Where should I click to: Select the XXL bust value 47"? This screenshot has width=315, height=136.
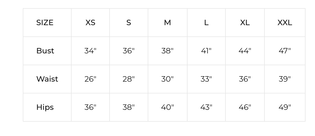tap(285, 51)
